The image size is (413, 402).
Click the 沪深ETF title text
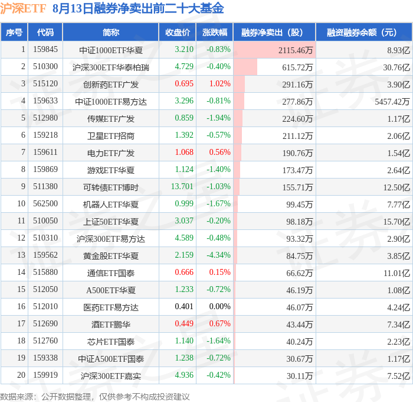tap(23, 9)
